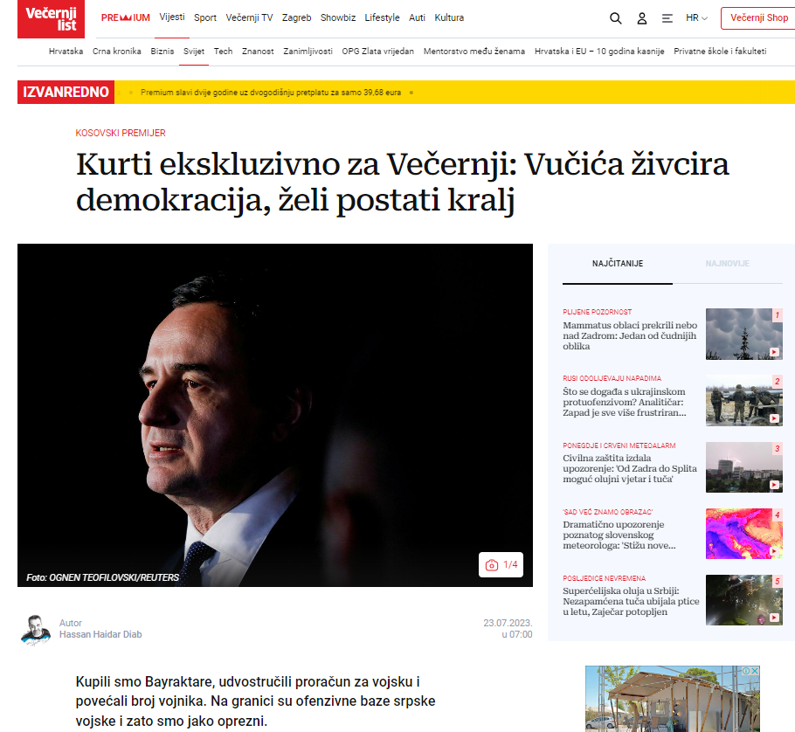This screenshot has width=795, height=732.
Task: Open the hamburger menu icon
Action: pyautogui.click(x=667, y=18)
